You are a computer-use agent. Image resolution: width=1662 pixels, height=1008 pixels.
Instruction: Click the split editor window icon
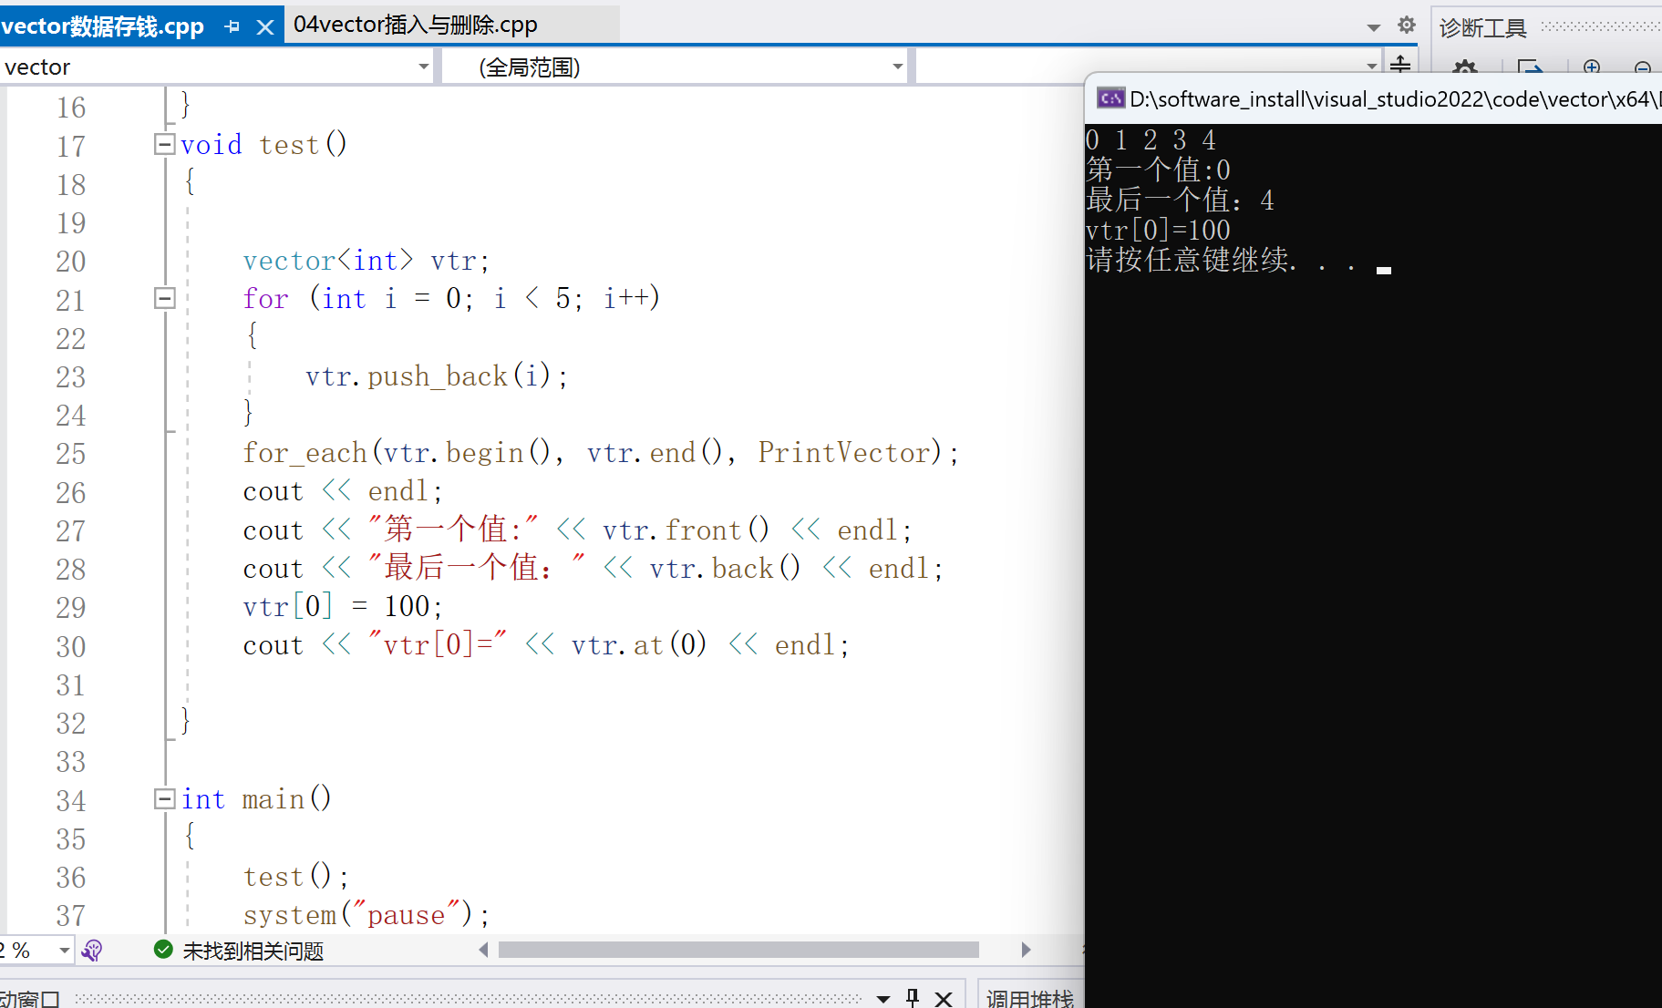point(1400,64)
